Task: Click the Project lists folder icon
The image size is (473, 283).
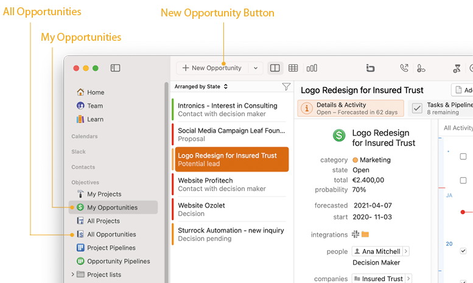Action: pyautogui.click(x=80, y=274)
